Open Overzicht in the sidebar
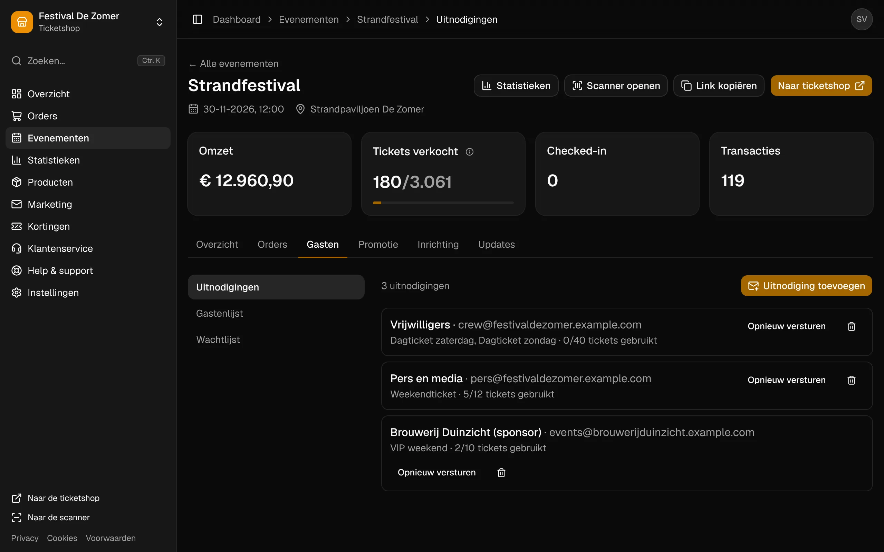 (88, 94)
